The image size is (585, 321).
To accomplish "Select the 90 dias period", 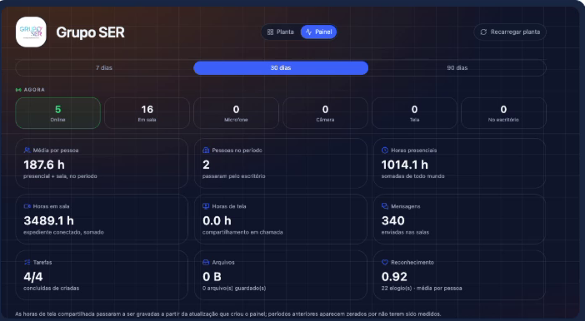I will point(457,67).
